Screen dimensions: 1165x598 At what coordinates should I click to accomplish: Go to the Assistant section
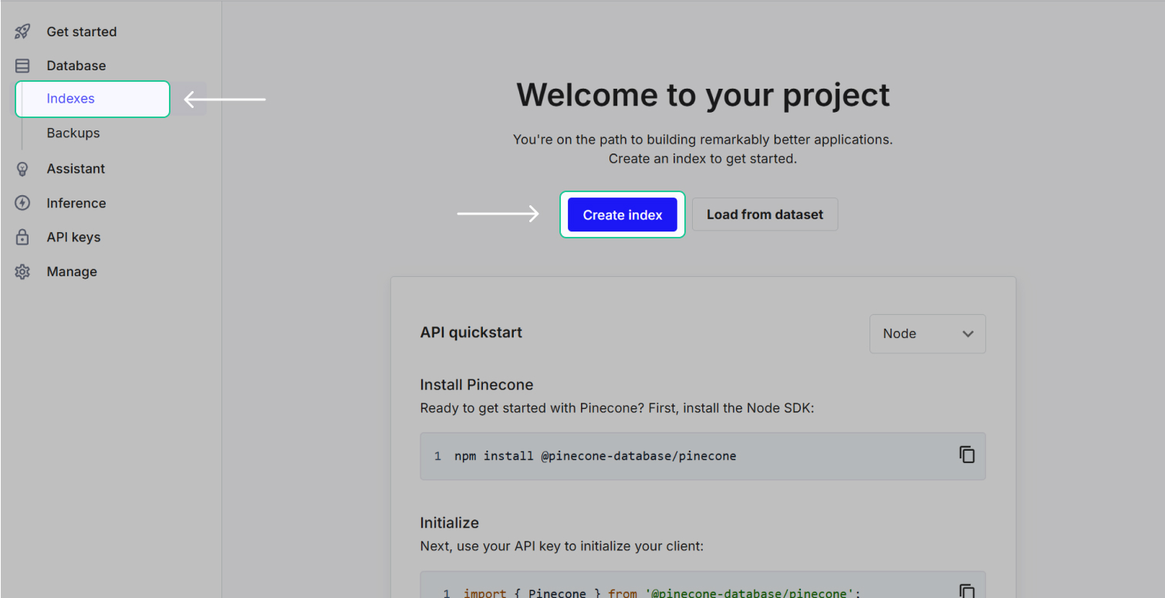(76, 168)
